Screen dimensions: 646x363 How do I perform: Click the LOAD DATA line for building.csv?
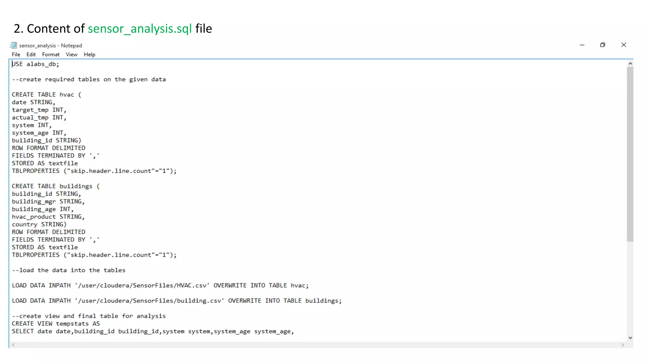click(x=177, y=301)
